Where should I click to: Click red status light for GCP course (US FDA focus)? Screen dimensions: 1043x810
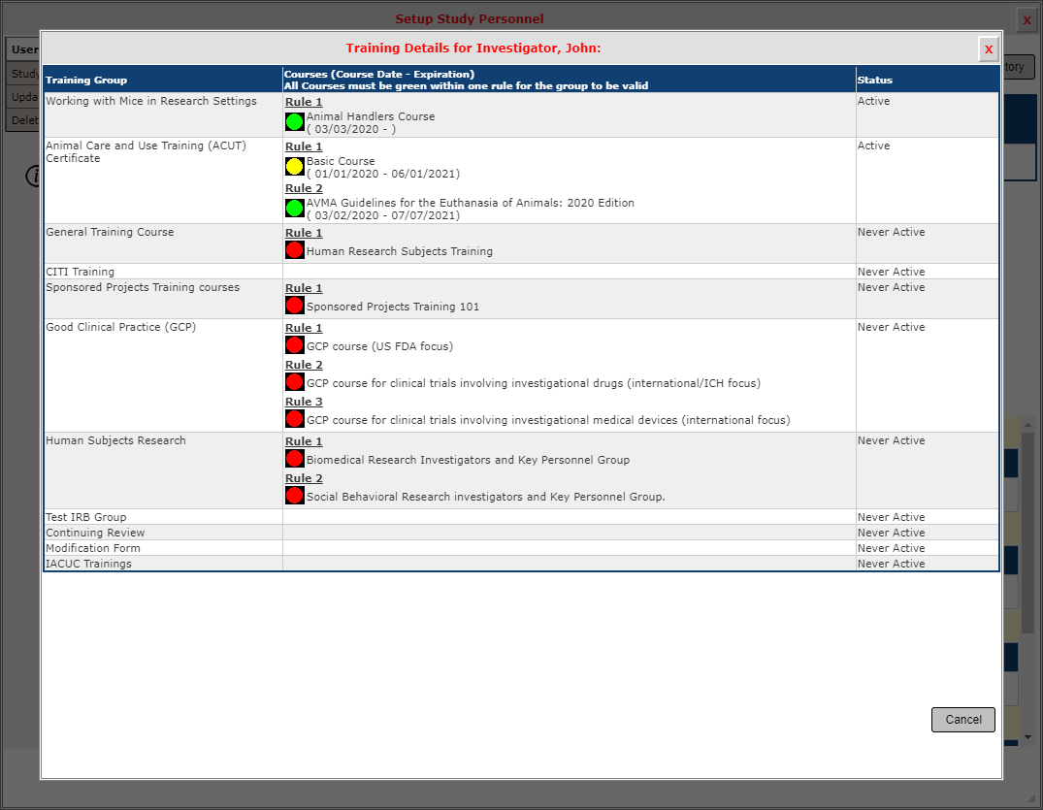(x=295, y=345)
